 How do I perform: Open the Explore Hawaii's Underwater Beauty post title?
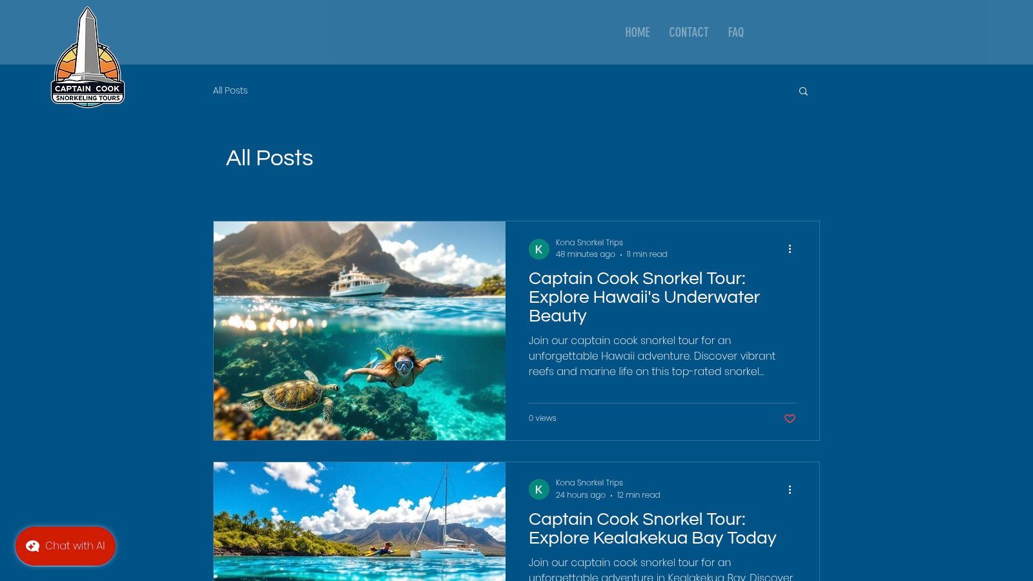[x=644, y=297]
